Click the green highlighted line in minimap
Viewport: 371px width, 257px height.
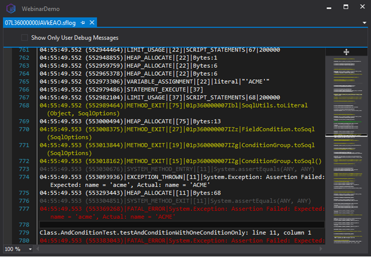coord(347,122)
